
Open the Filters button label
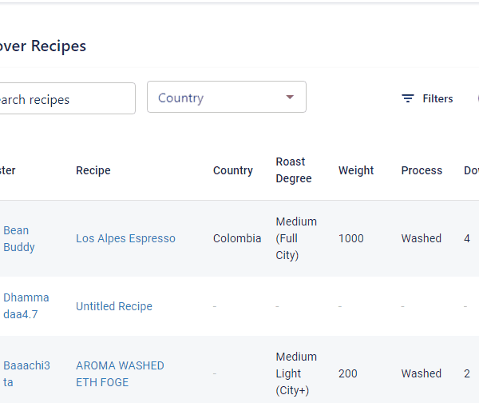437,98
